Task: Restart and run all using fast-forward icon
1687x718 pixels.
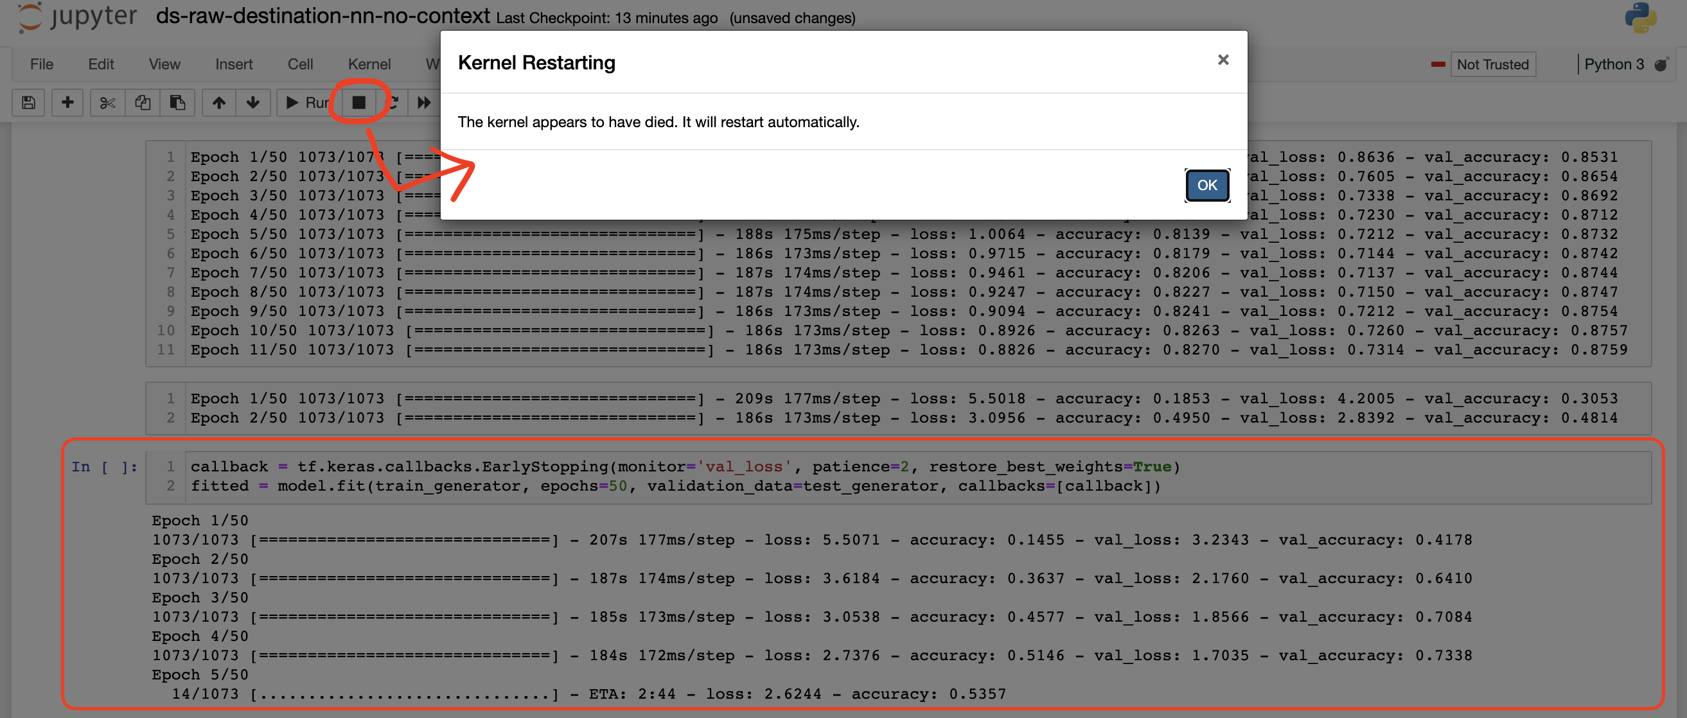Action: (424, 102)
